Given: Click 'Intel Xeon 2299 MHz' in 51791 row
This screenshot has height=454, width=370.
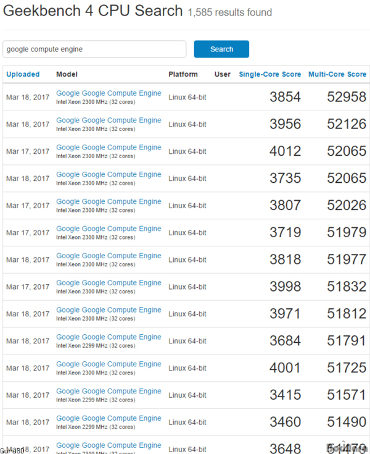Looking at the screenshot, I should click(x=82, y=346).
